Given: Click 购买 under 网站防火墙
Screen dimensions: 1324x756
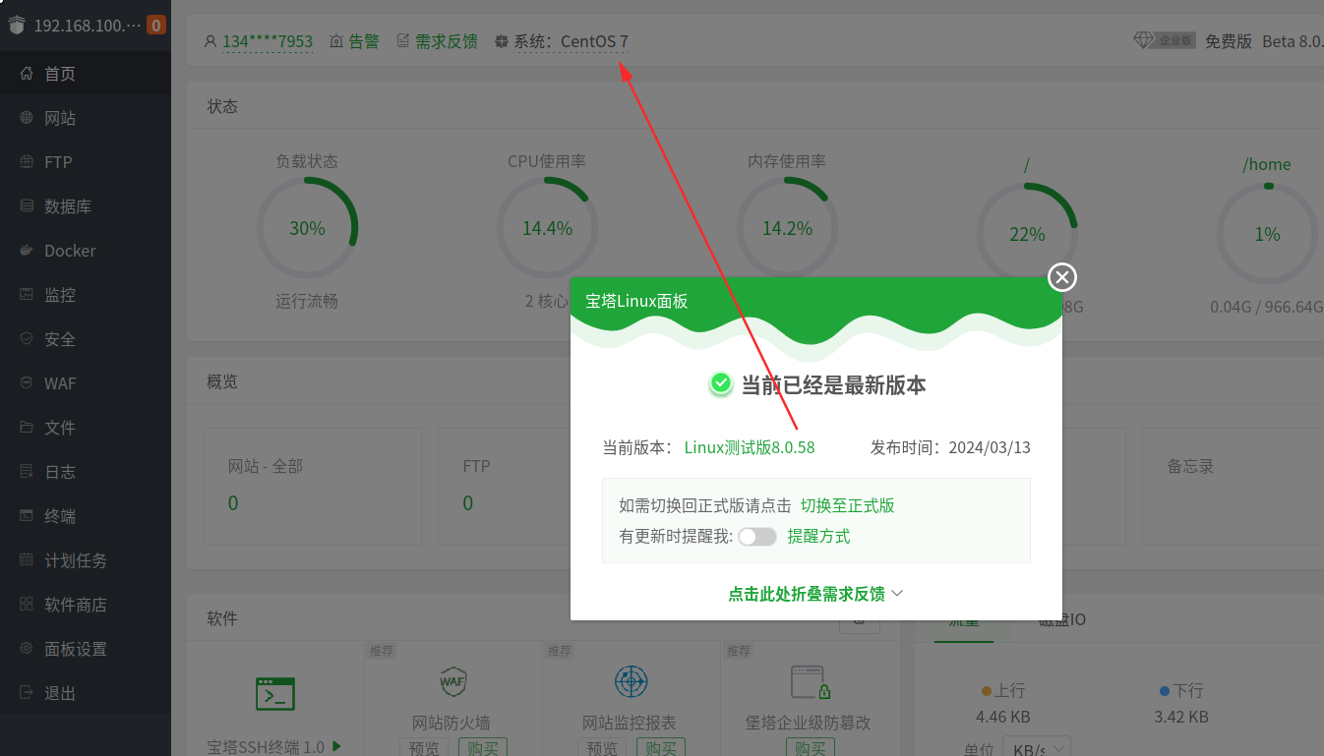Looking at the screenshot, I should 483,747.
